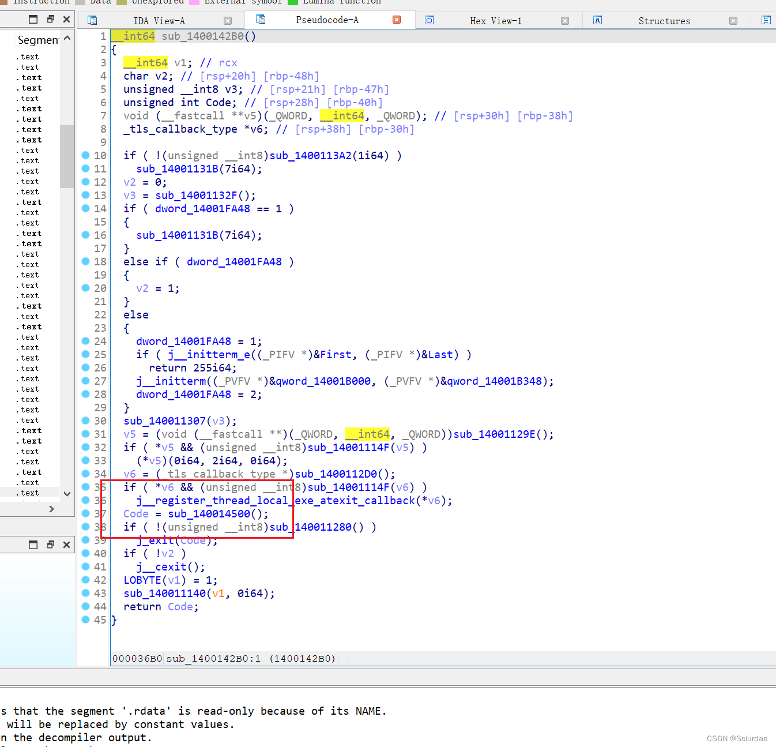
Task: Click dword_14001FA48 on line 24
Action: [x=183, y=341]
